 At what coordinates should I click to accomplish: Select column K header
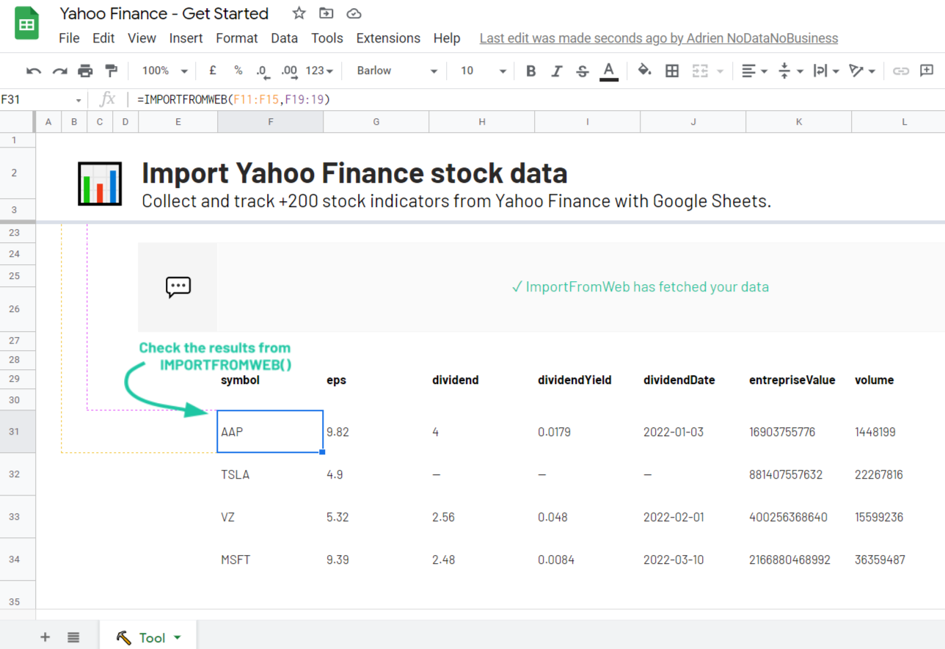click(x=799, y=122)
